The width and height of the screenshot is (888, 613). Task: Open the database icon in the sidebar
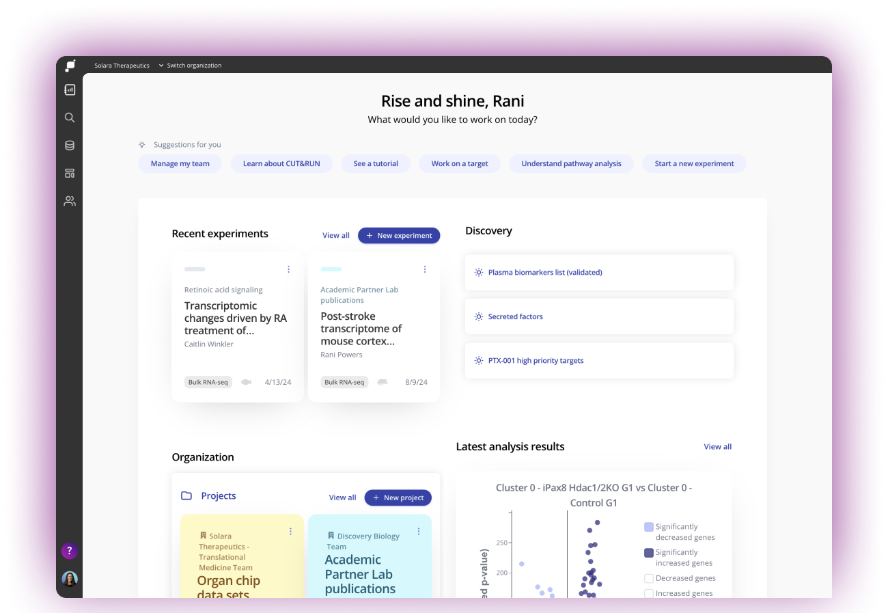(x=70, y=146)
